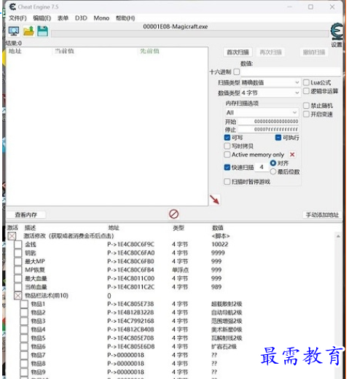The width and height of the screenshot is (349, 379).
Task: Click the 先前值 column header
Action: point(149,51)
